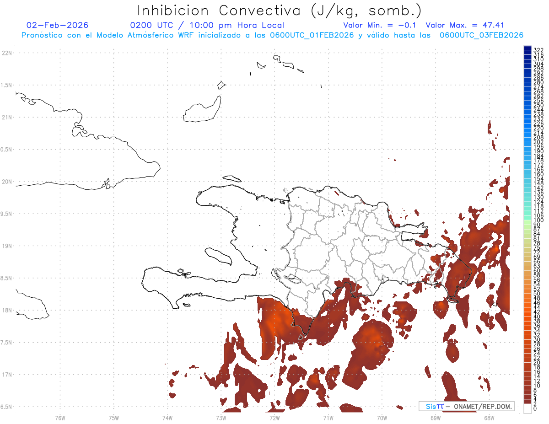
Task: Click the '71W' longitude axis label
Action: (x=328, y=417)
